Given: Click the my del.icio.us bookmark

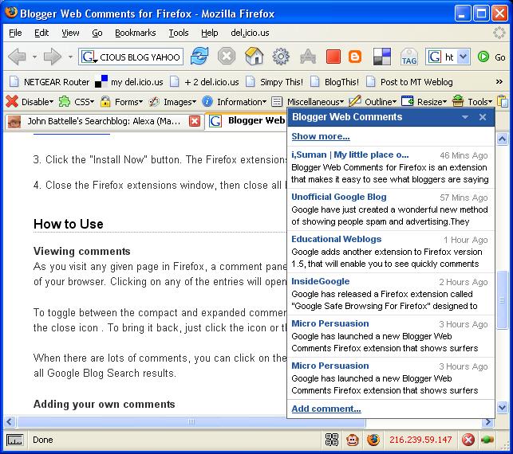Looking at the screenshot, I should point(129,82).
